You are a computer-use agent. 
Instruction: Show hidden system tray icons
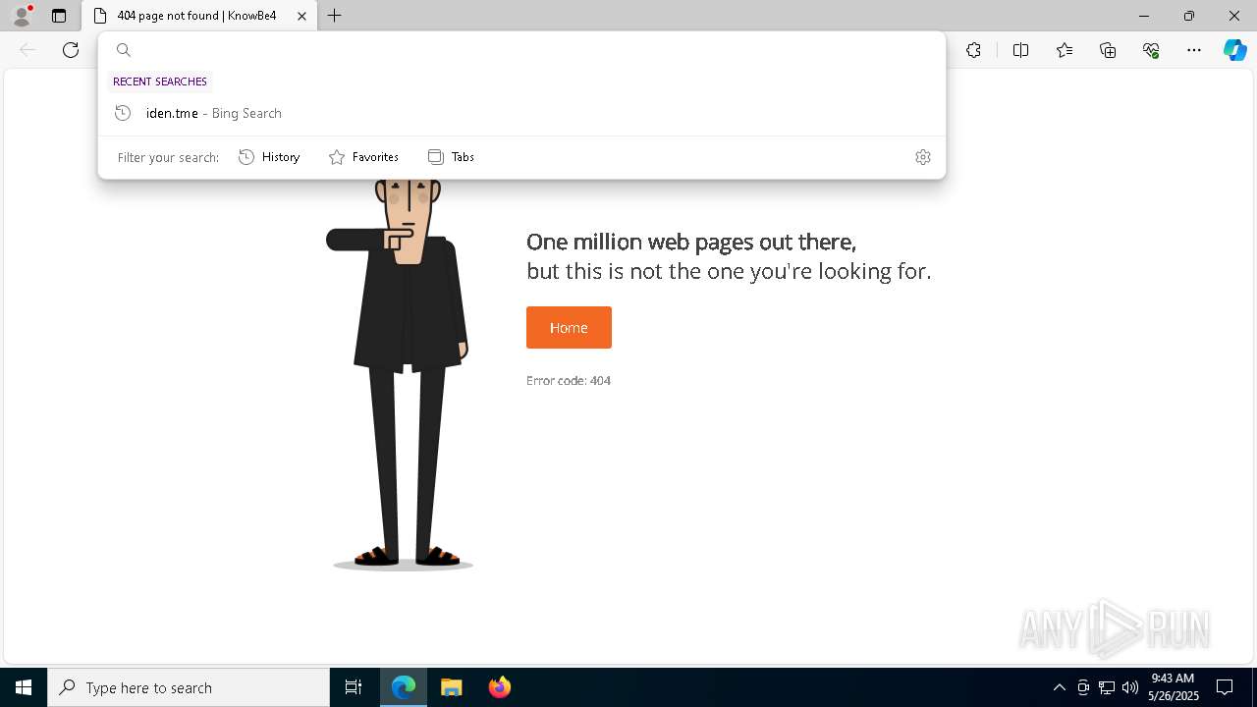click(x=1059, y=687)
